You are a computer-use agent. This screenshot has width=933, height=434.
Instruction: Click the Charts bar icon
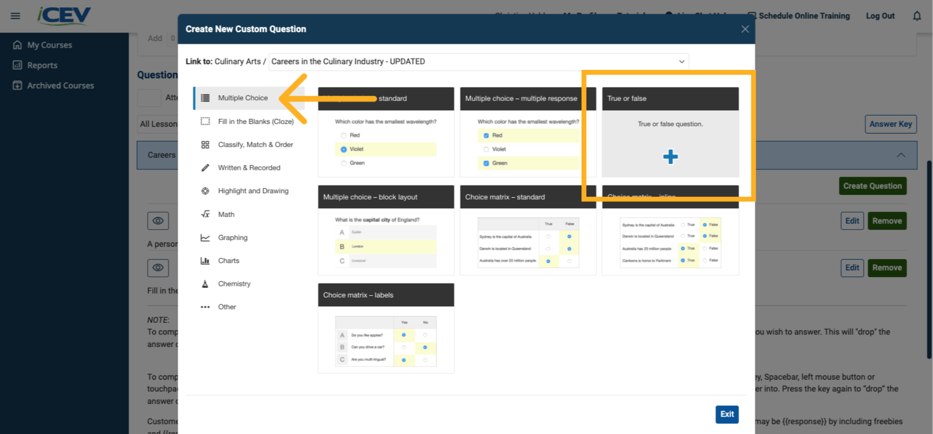click(206, 261)
